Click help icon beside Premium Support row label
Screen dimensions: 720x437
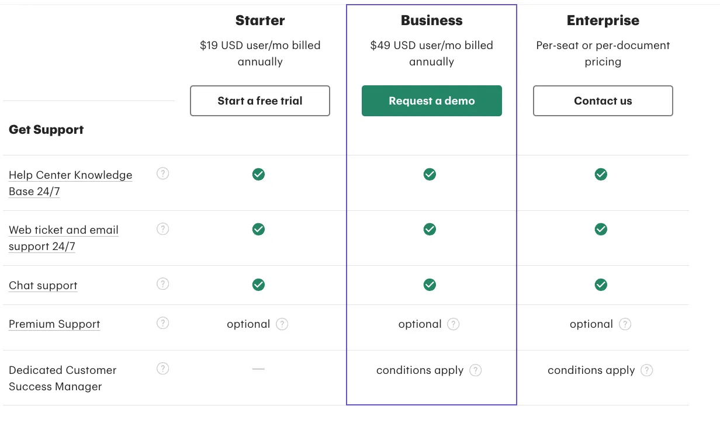point(163,323)
